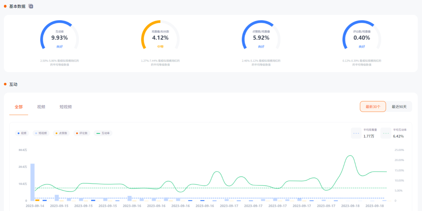Click the 互动率 9.93% gauge
Viewport: 422px width, 211px height.
pyautogui.click(x=59, y=35)
